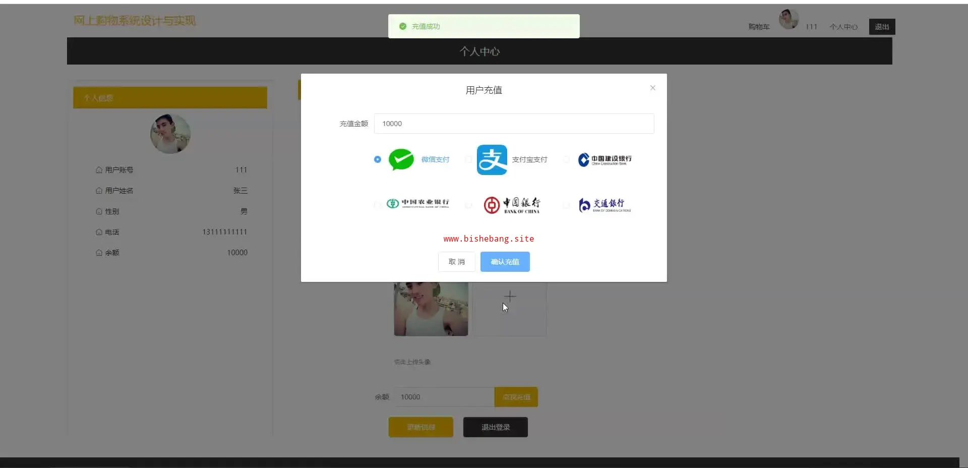Click the 电话 row label

coord(112,232)
